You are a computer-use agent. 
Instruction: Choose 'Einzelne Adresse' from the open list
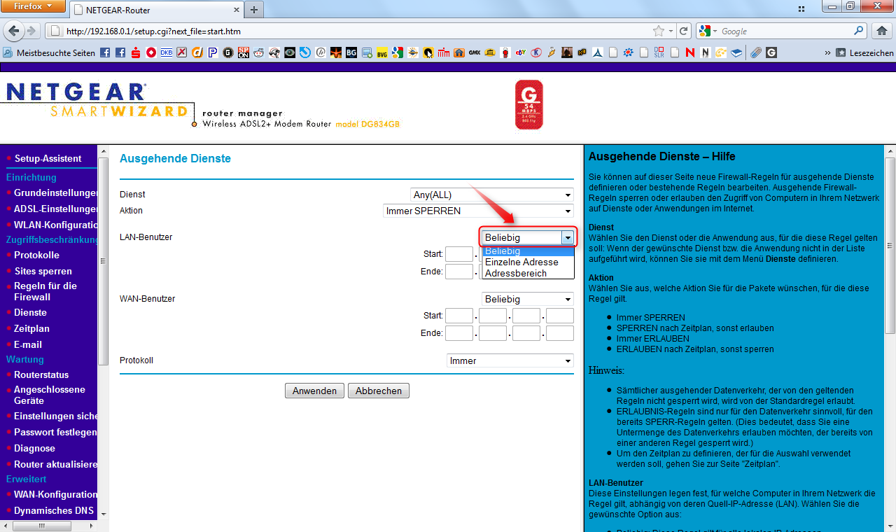[521, 262]
